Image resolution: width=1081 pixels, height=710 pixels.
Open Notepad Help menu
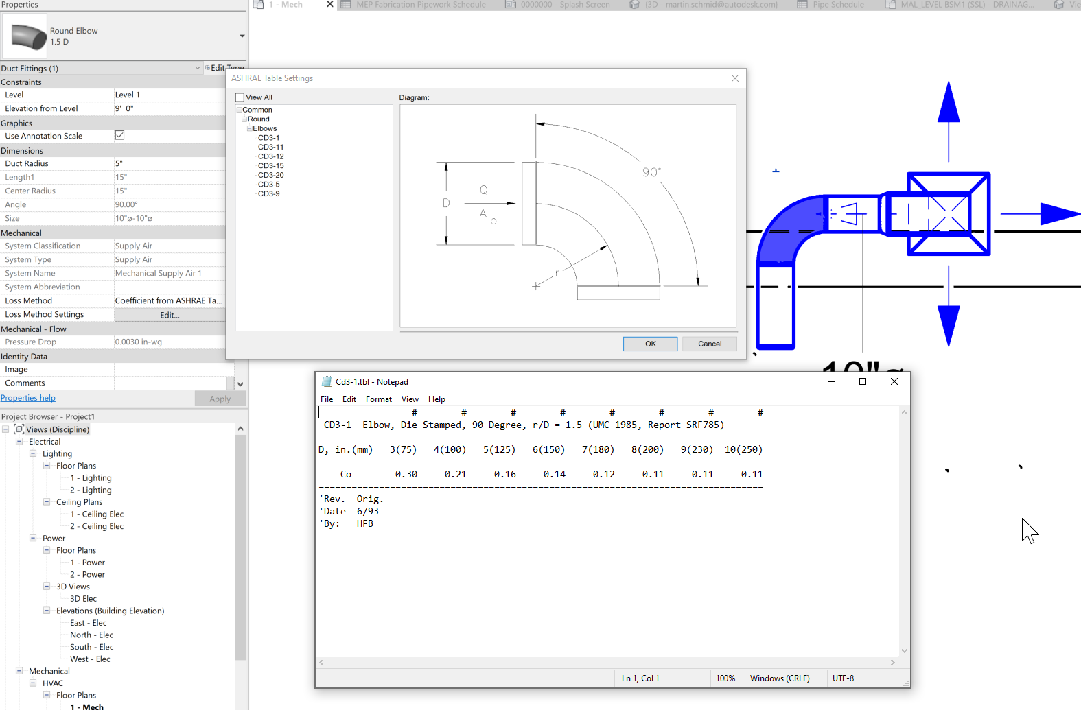tap(437, 399)
